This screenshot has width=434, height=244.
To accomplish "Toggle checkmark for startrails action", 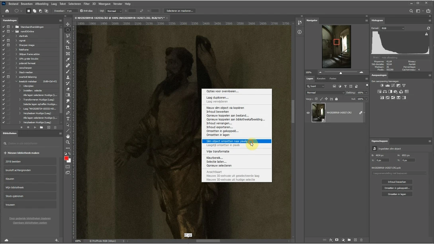I will tap(3, 36).
